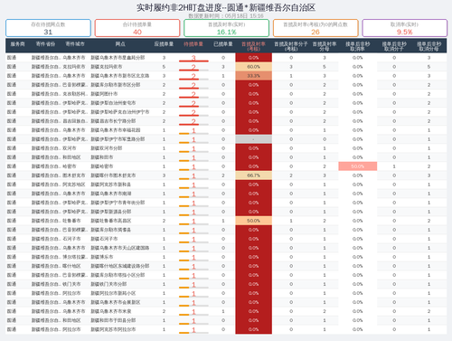Click the city cell 喀什地区
The width and height of the screenshot is (452, 341).
pos(71,266)
